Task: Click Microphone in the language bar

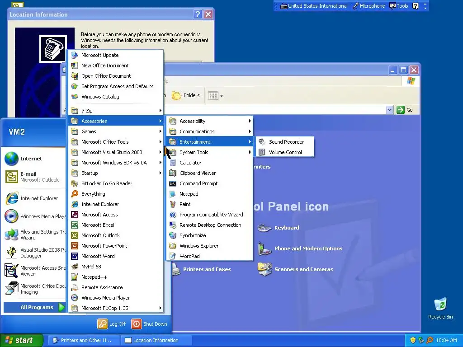Action: click(369, 6)
